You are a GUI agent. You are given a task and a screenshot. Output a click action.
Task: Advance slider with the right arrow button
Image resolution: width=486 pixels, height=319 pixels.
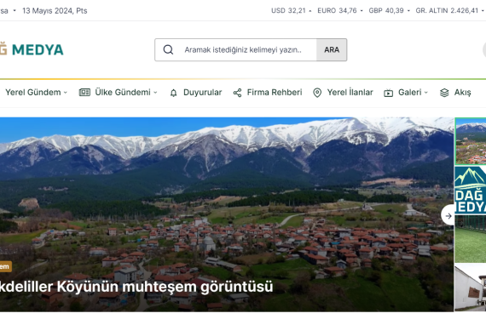click(x=448, y=216)
